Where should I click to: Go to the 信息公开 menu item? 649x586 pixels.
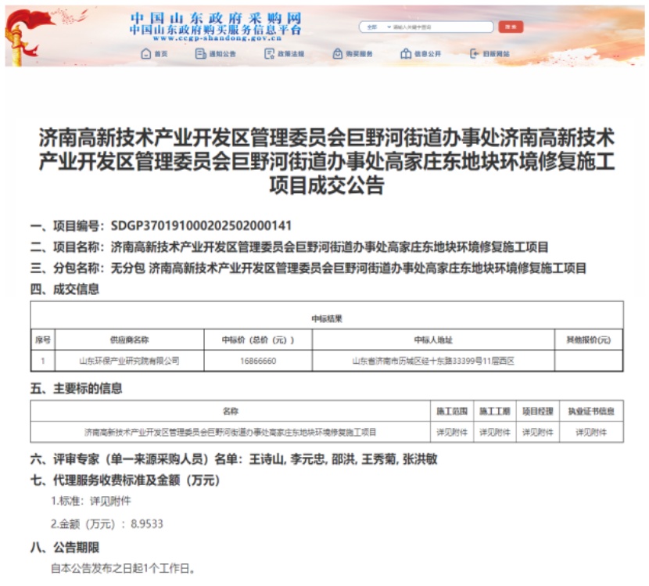[x=421, y=53]
